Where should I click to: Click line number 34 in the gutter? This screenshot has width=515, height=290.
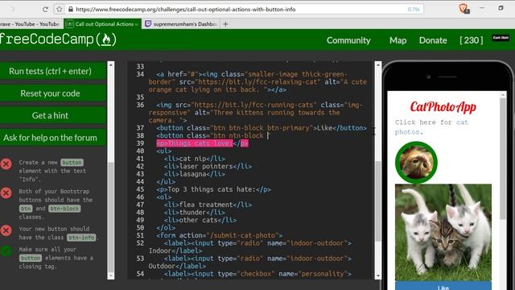(140, 74)
